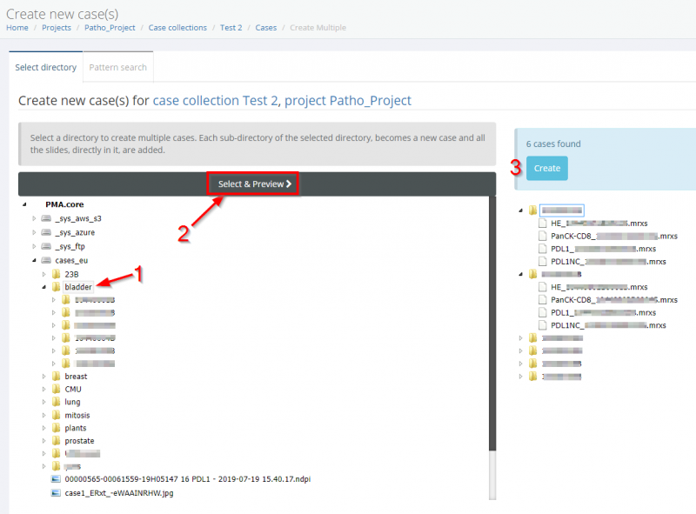Click the 23B folder icon
Image resolution: width=696 pixels, height=514 pixels.
[x=56, y=273]
